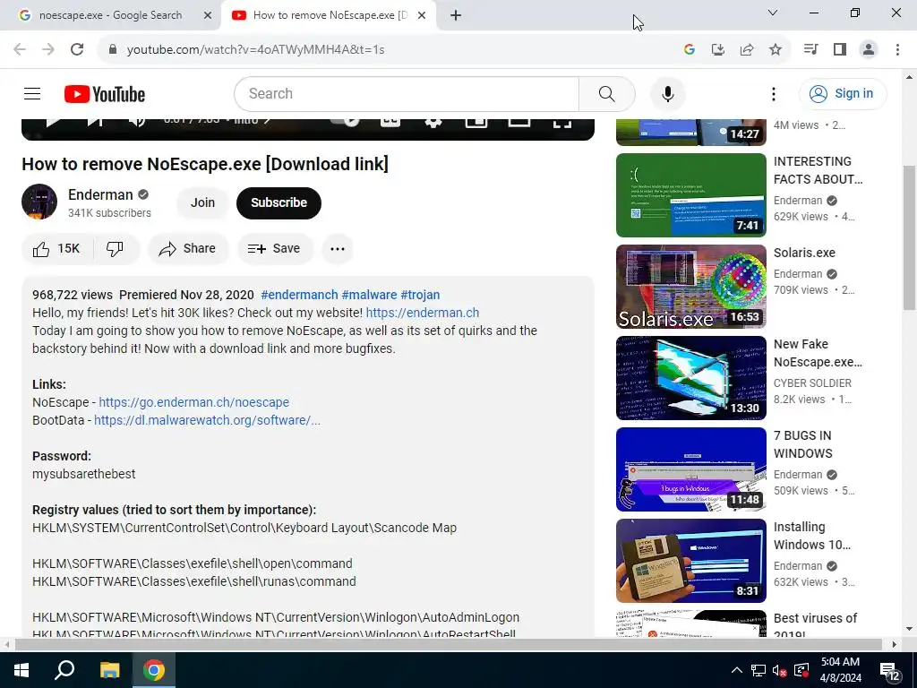Open the go.enderman.ch/noescape download link
This screenshot has height=688, width=917.
click(193, 402)
